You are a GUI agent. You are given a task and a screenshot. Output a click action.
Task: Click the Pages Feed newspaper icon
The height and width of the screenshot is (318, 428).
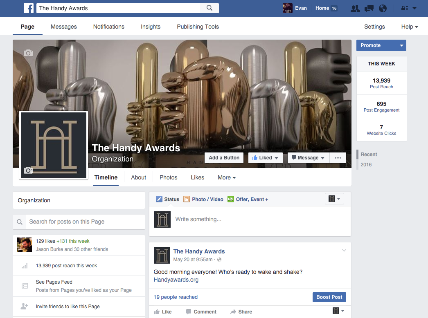pos(25,286)
